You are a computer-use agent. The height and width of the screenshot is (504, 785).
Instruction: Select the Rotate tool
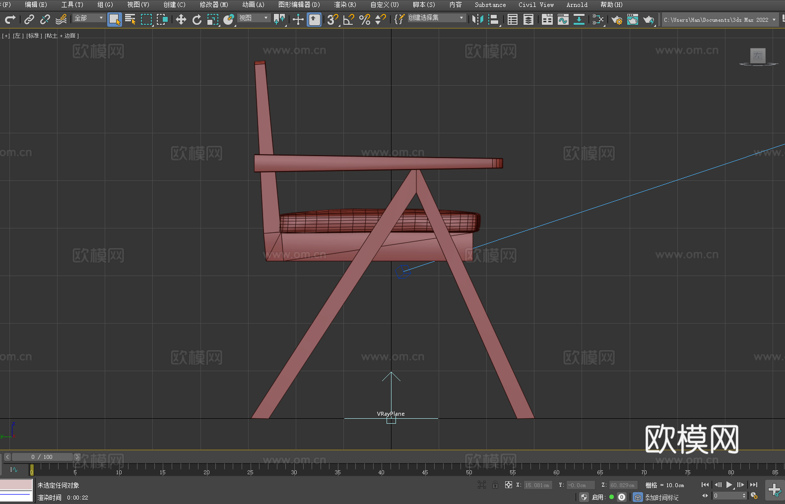point(197,19)
